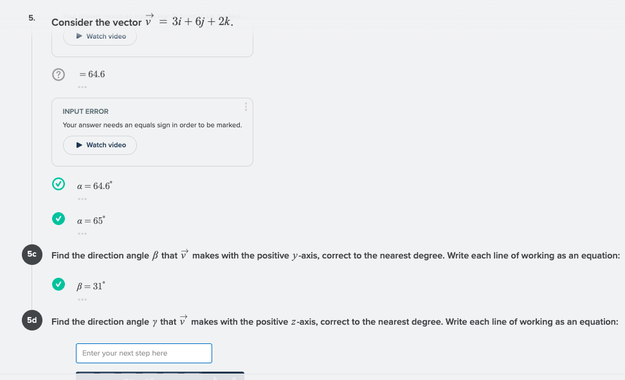
Task: Click the play triangle on the top Watch video button
Action: (x=79, y=37)
